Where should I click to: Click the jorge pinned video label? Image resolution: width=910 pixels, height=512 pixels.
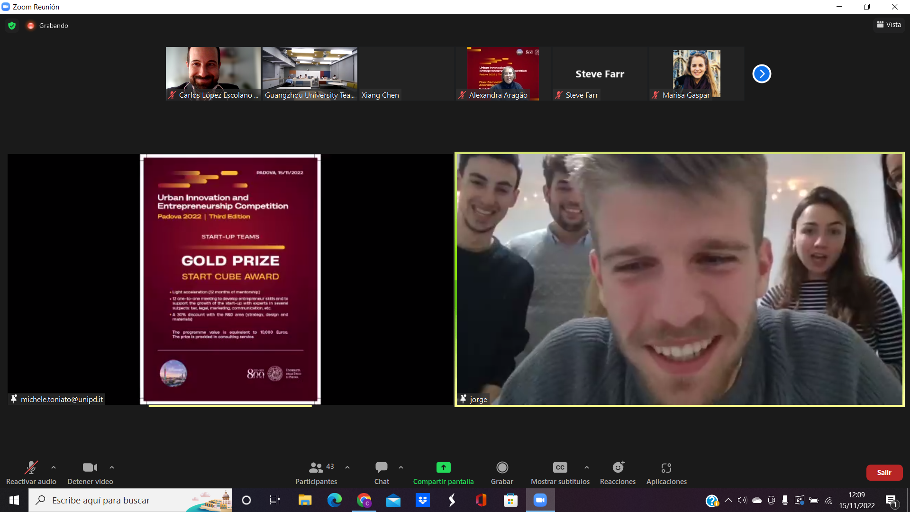[x=473, y=399]
